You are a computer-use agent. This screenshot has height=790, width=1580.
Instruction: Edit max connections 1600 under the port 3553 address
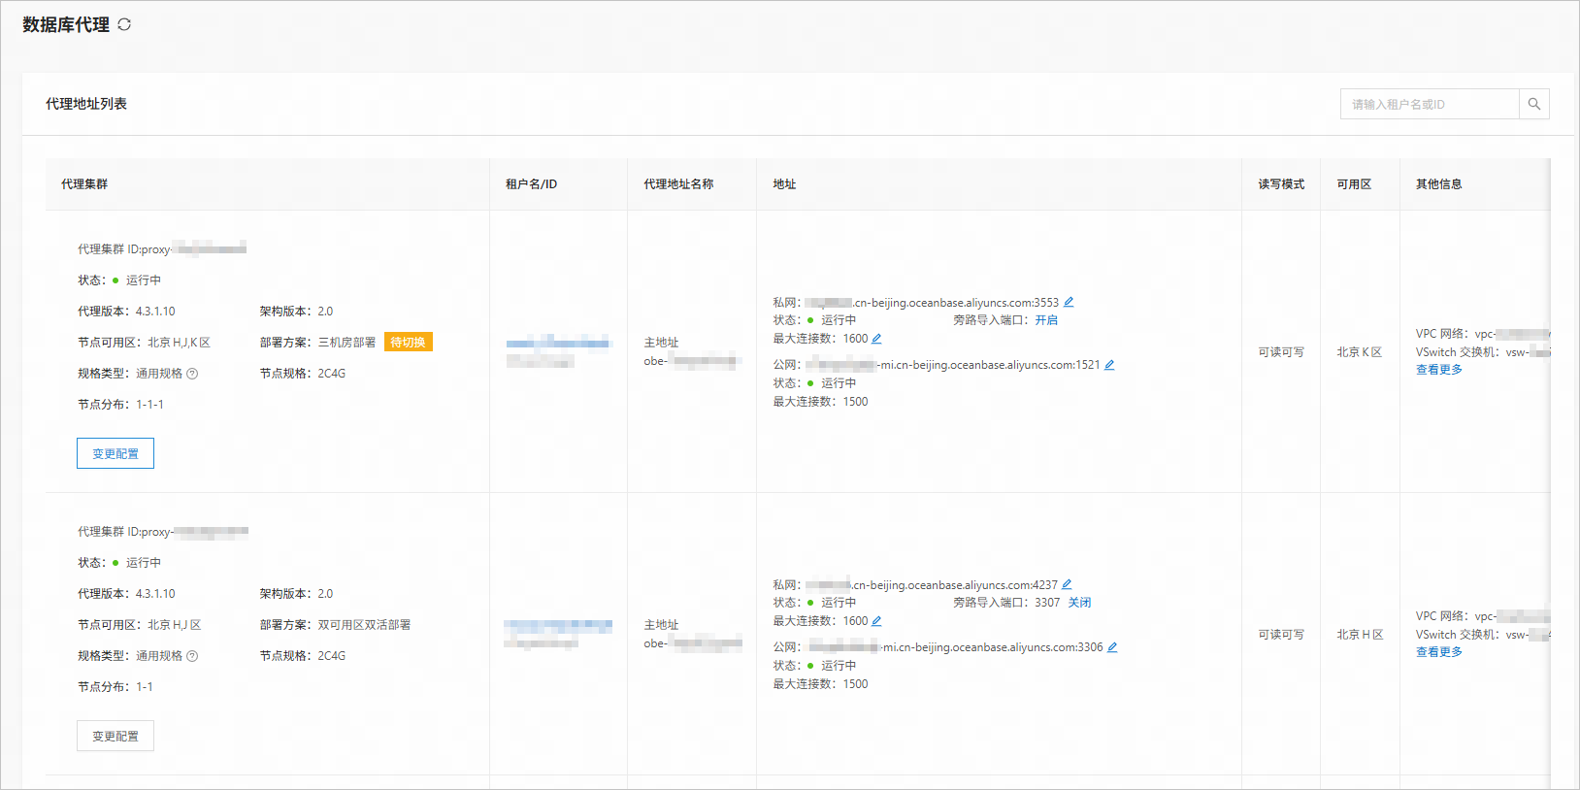coord(876,339)
